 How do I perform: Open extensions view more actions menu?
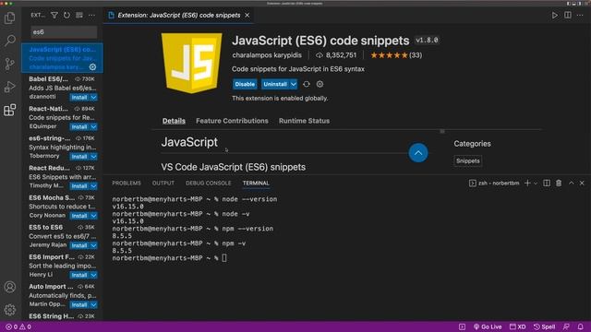(x=91, y=15)
